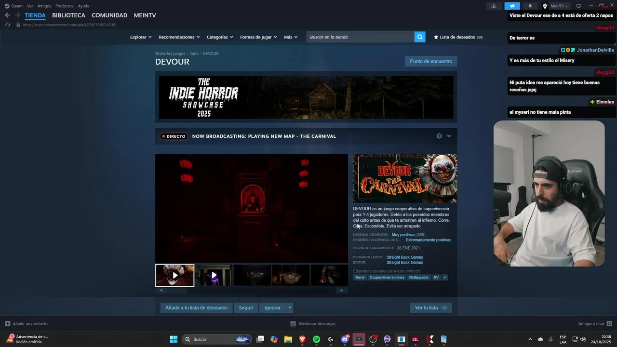The image size is (617, 347).
Task: Click the Indie breadcrumb link
Action: coord(194,53)
